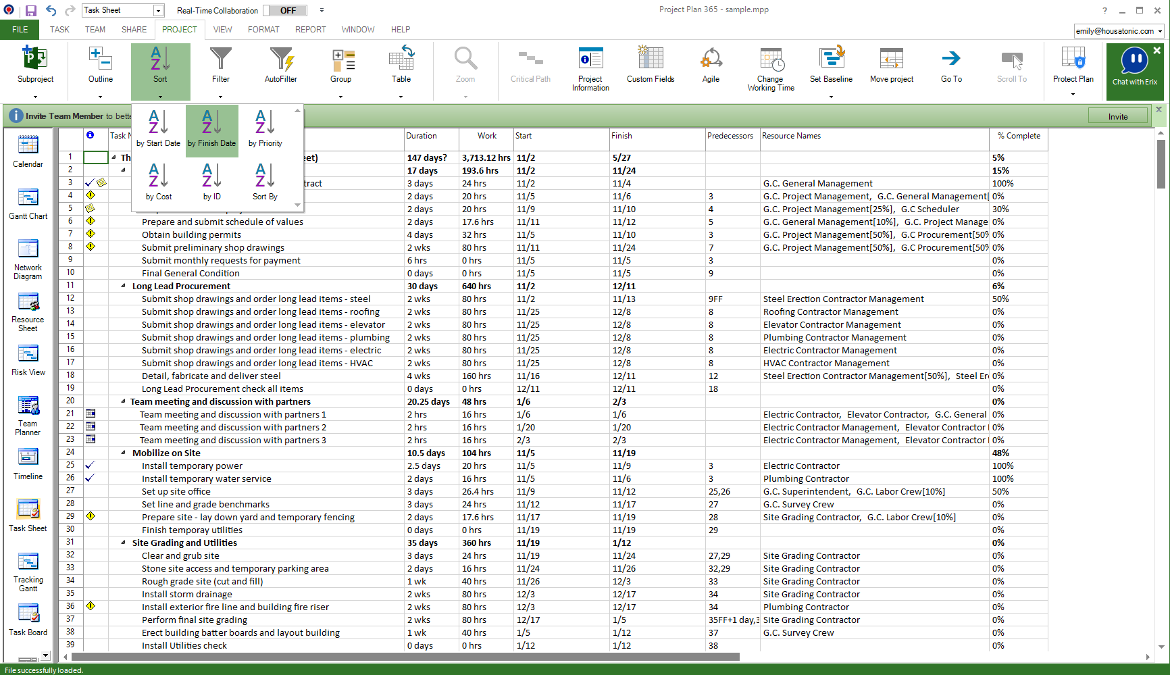Choose by Priority from the Sort menu

tap(264, 128)
